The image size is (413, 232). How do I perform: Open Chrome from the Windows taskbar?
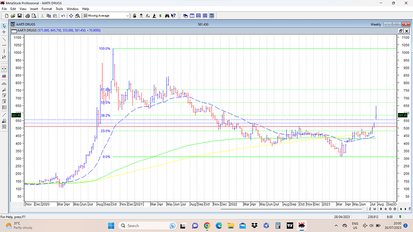[207, 225]
